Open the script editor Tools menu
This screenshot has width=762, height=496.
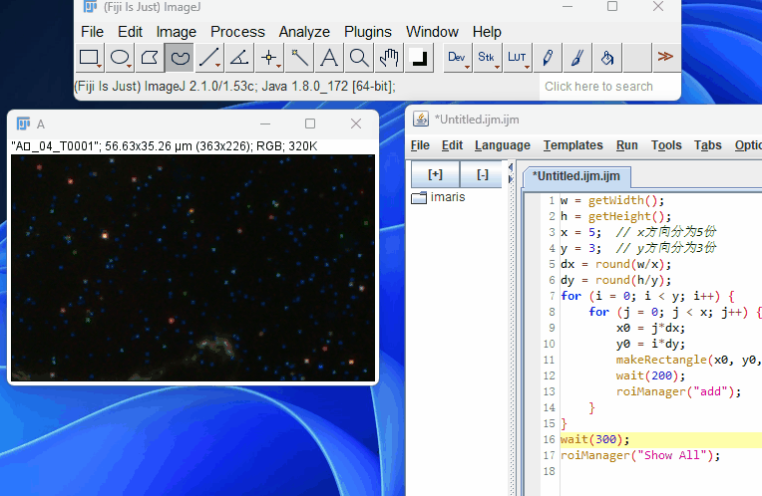[x=666, y=145]
